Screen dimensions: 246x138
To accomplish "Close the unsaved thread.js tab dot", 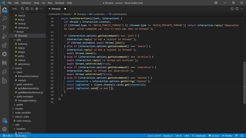I will pos(65,9).
